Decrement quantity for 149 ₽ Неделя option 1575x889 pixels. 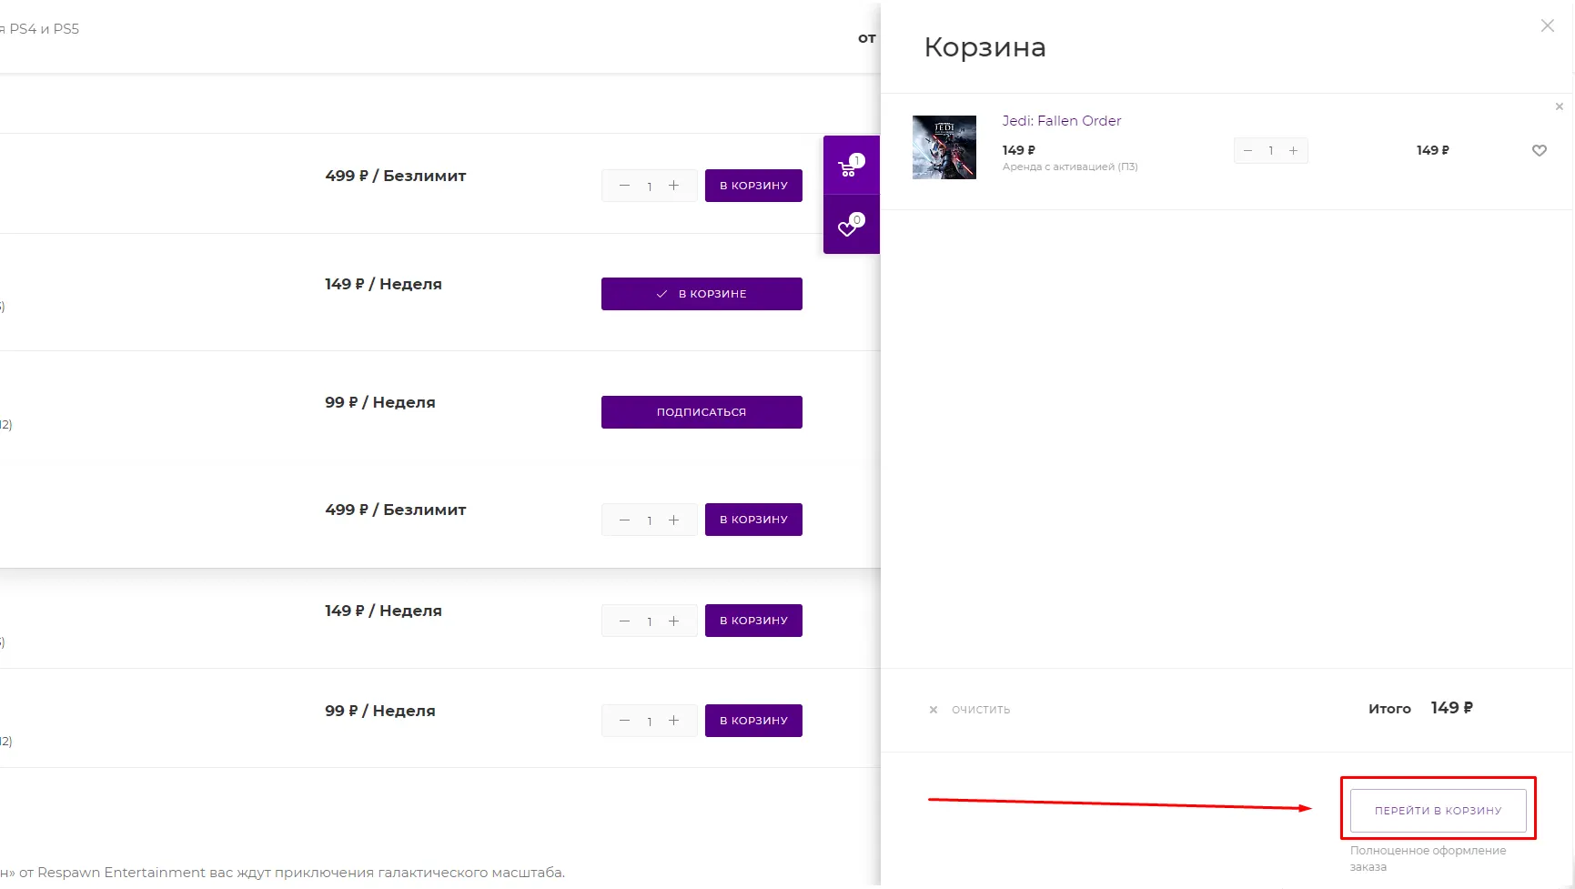(625, 621)
